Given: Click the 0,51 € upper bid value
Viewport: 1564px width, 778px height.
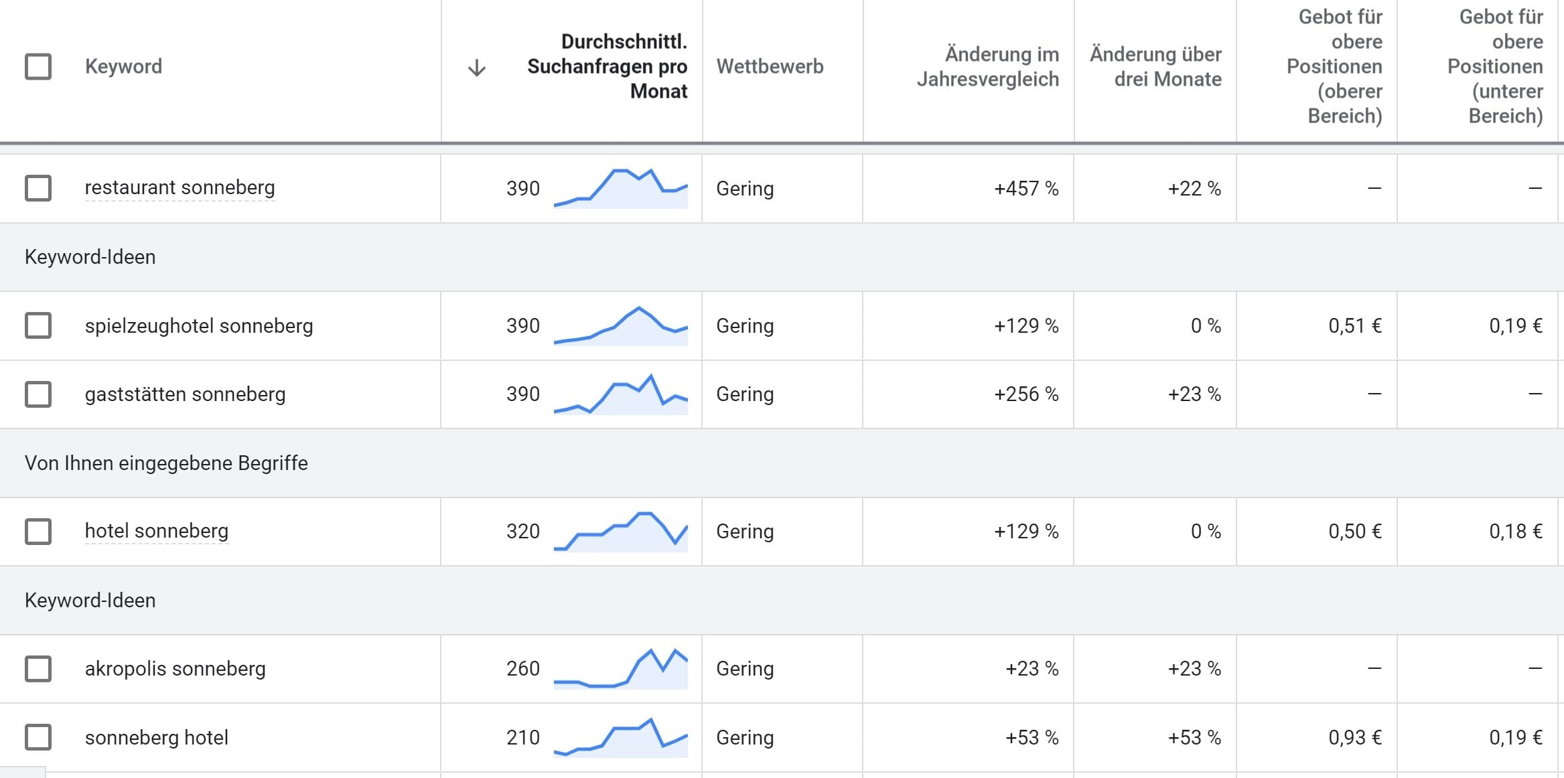Looking at the screenshot, I should (x=1355, y=325).
